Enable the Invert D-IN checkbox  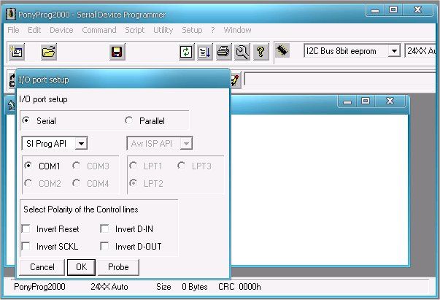pos(104,228)
